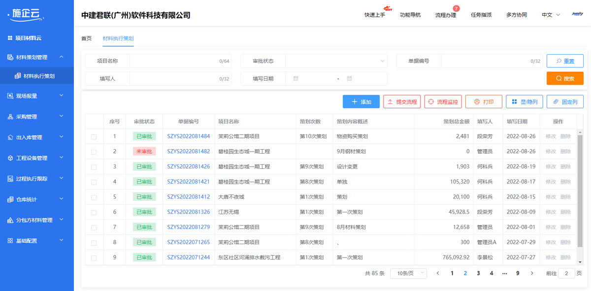The width and height of the screenshot is (591, 291).
Task: Expand the 仓库统计 menu
Action: click(62, 199)
